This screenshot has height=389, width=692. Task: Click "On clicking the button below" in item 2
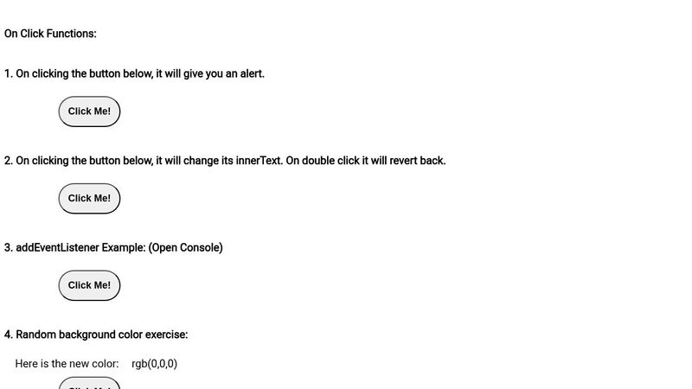tap(84, 161)
